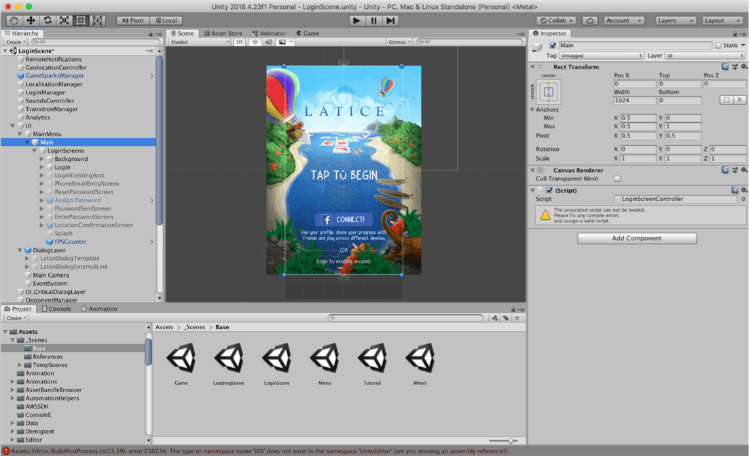Disable the Script component checkbox
This screenshot has width=749, height=456.
[549, 191]
